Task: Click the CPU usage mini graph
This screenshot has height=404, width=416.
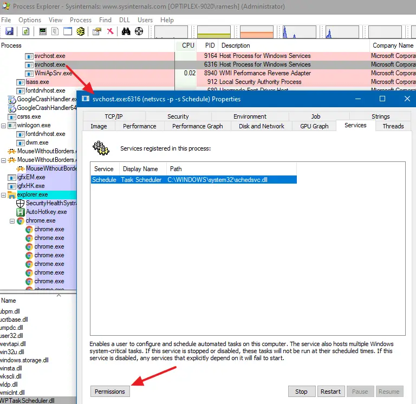Action: click(x=171, y=32)
